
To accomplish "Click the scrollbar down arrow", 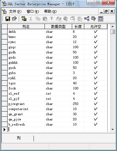I will coord(112,129).
